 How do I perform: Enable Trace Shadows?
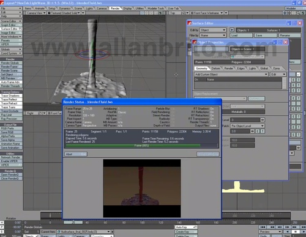pyautogui.click(x=11, y=96)
